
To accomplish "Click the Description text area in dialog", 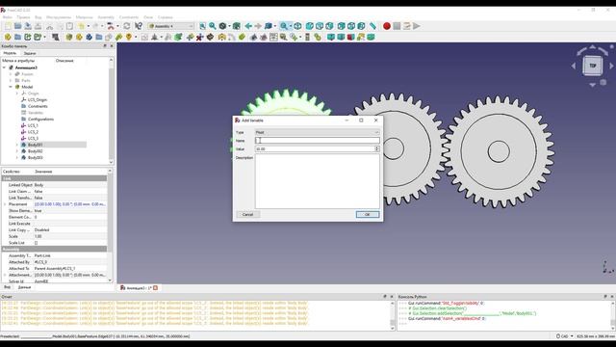I will 317,181.
